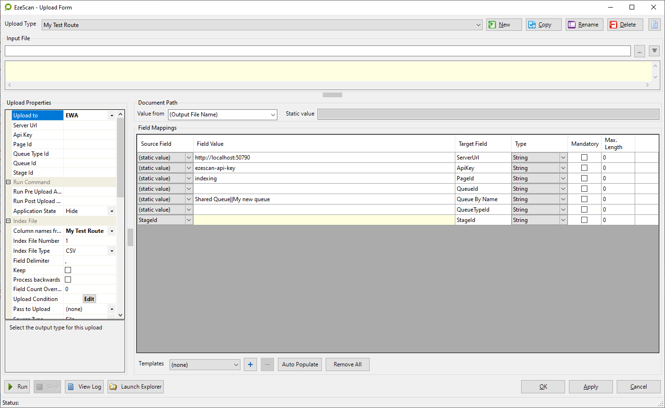This screenshot has height=408, width=665.
Task: Click the Auto Populate button
Action: coord(300,364)
